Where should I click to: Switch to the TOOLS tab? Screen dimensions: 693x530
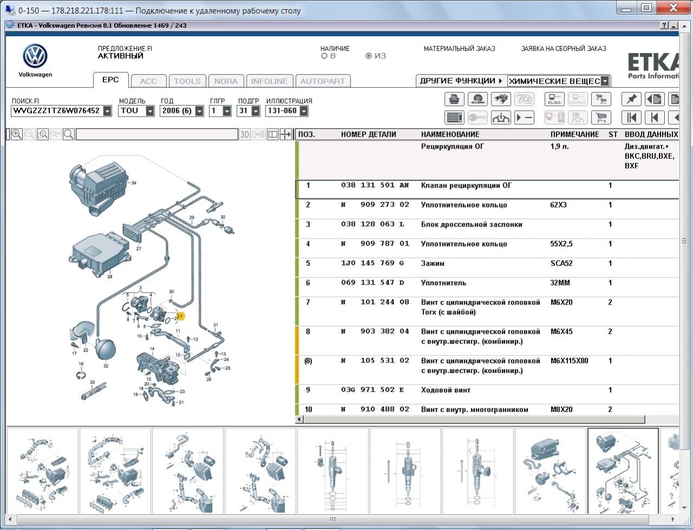coord(187,81)
